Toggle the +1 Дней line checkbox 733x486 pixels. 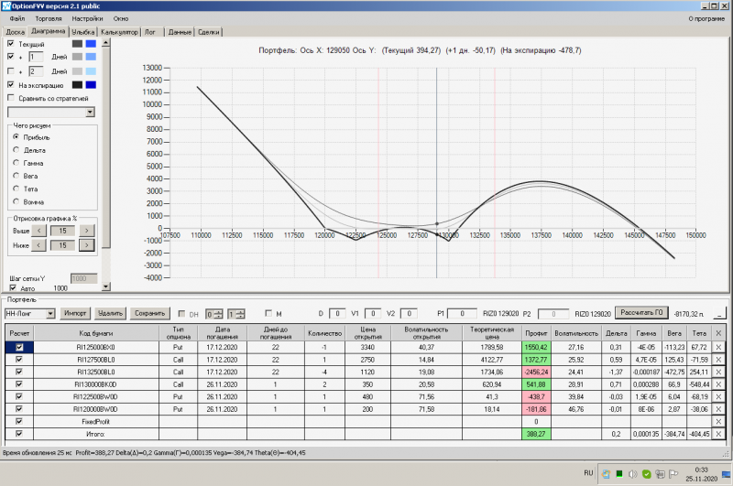coord(11,57)
